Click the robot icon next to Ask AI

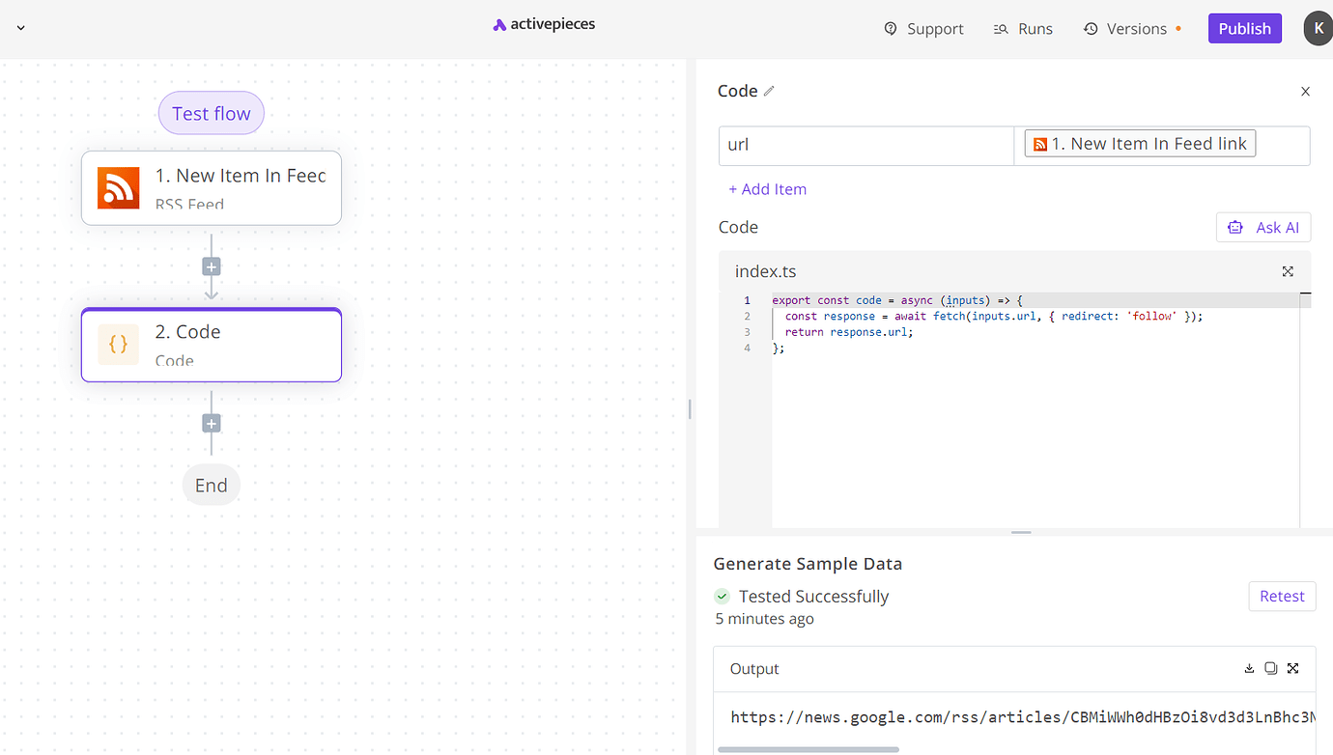click(1234, 227)
